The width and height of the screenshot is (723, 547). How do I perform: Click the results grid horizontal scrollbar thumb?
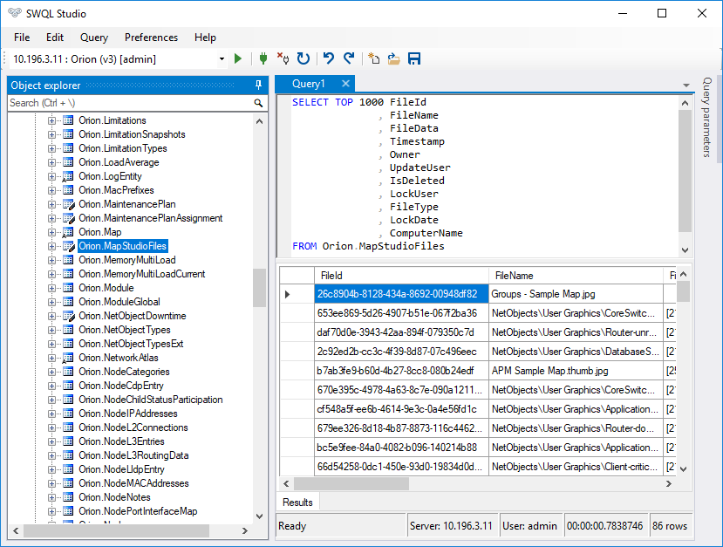tap(351, 483)
